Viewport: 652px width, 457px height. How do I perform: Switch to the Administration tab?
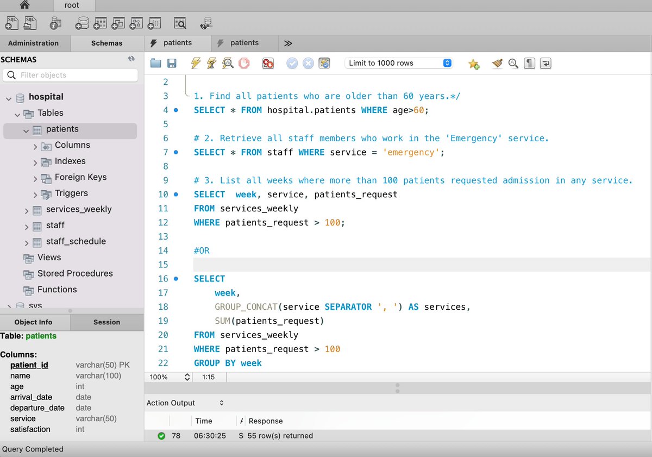[x=34, y=43]
